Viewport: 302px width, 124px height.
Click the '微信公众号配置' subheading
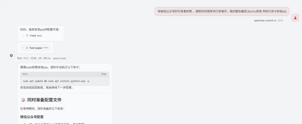(32, 117)
